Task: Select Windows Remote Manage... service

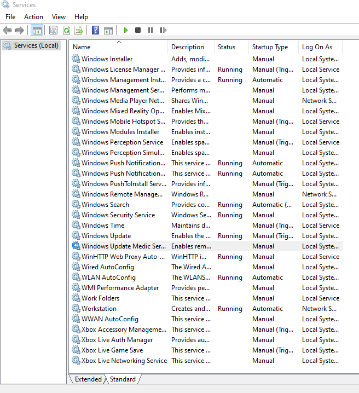Action: click(x=207, y=194)
